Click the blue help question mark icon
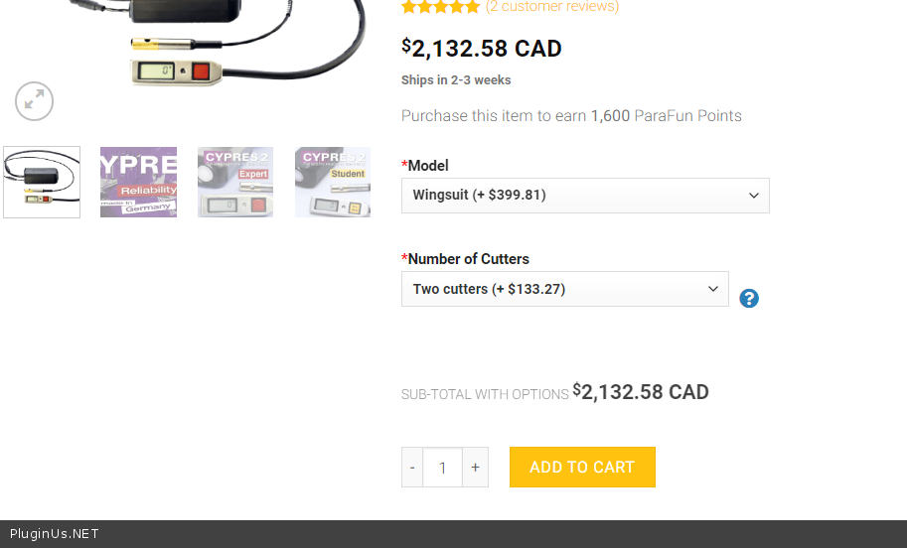Image resolution: width=907 pixels, height=548 pixels. pos(748,298)
